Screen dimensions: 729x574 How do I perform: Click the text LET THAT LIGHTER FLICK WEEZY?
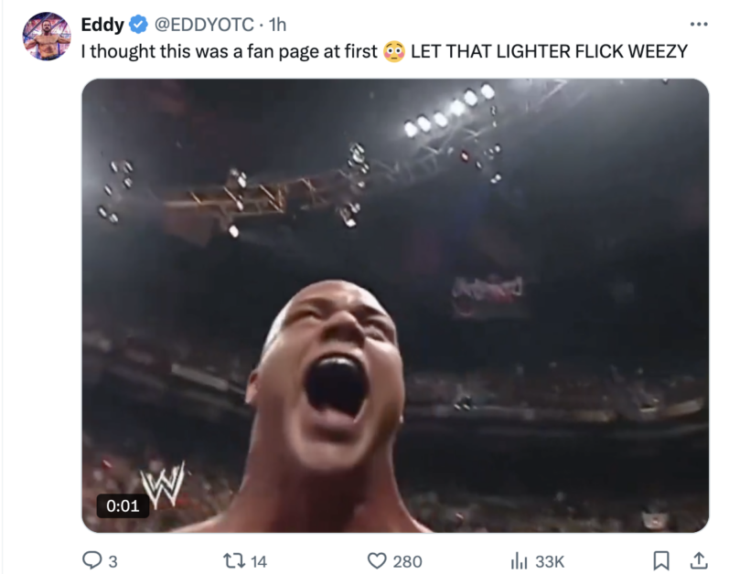click(x=549, y=51)
